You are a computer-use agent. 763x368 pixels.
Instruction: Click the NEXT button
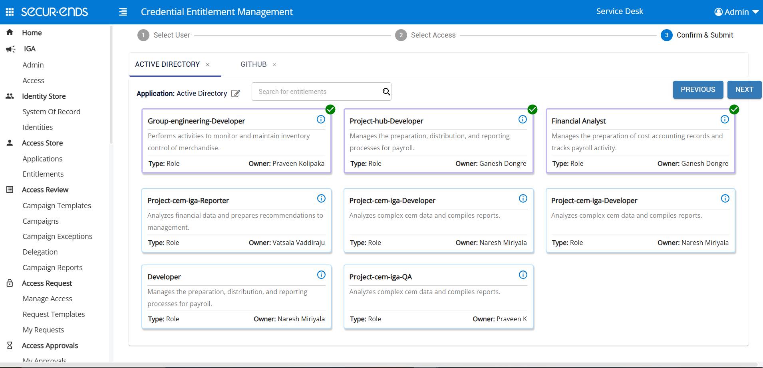click(x=744, y=90)
